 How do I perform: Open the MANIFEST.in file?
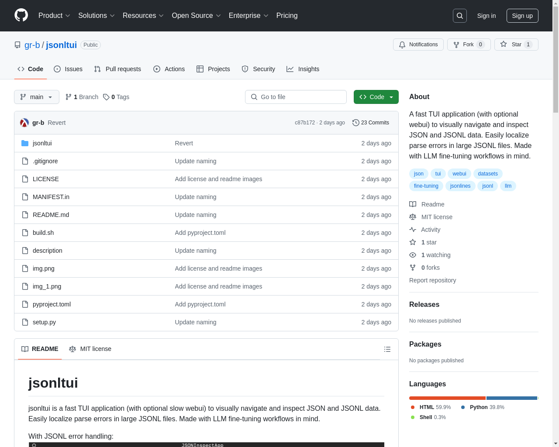(x=51, y=197)
